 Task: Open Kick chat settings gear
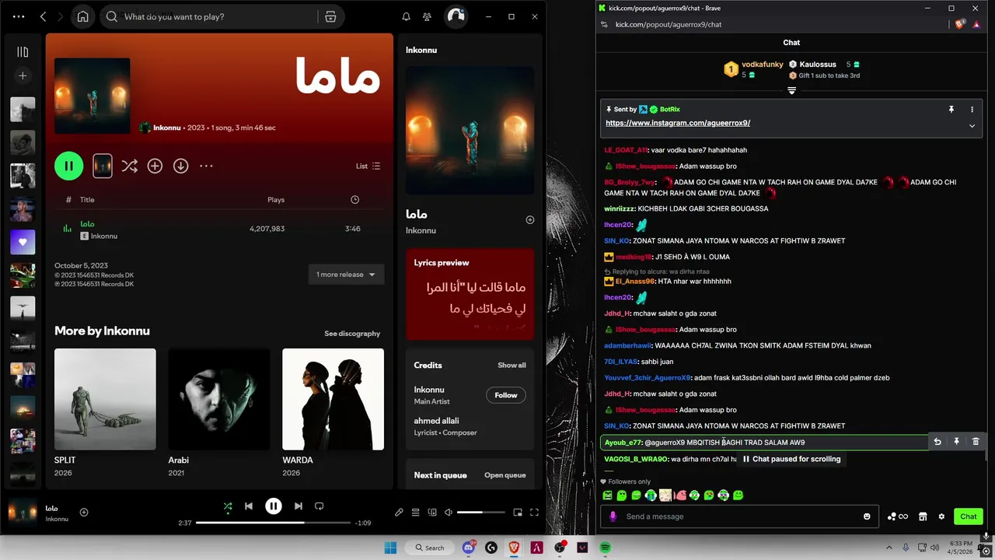tap(941, 516)
